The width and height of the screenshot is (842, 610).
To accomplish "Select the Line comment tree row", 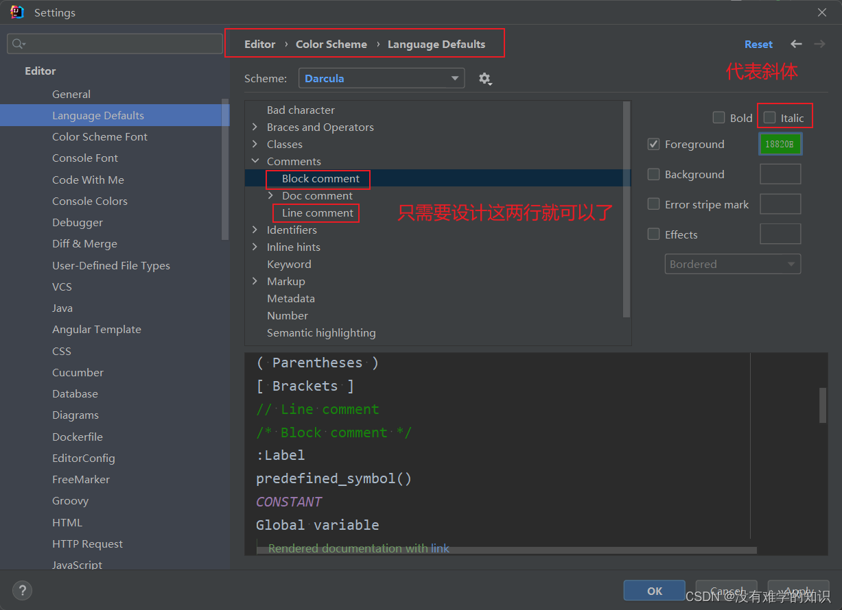I will tap(437, 212).
